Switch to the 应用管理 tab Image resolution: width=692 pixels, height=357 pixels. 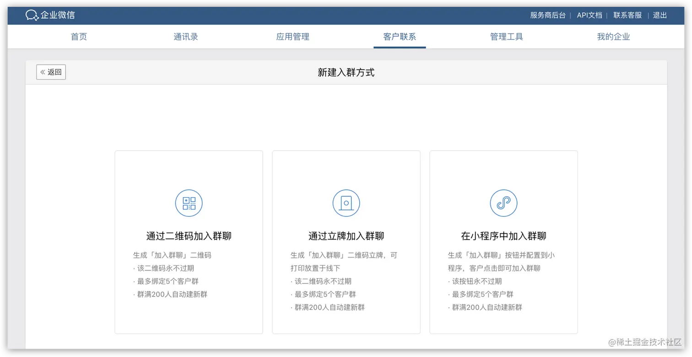pyautogui.click(x=292, y=37)
